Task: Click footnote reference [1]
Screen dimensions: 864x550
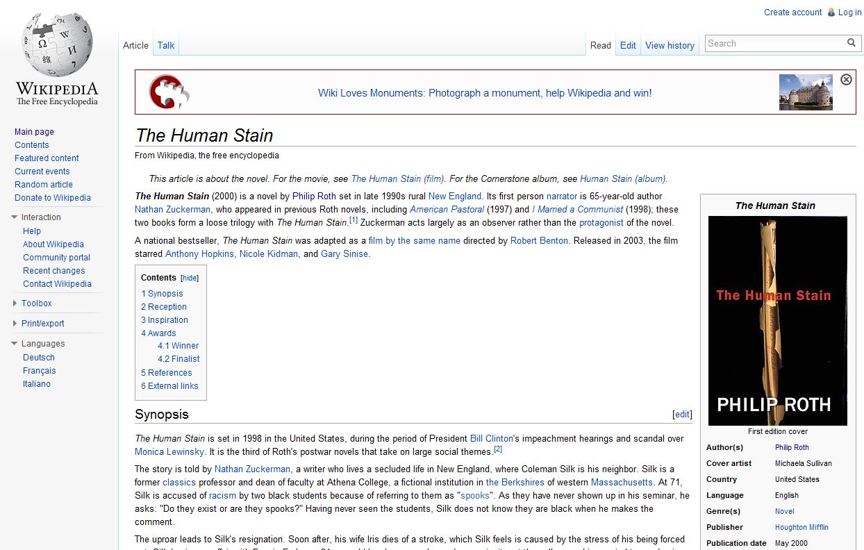Action: [x=354, y=221]
